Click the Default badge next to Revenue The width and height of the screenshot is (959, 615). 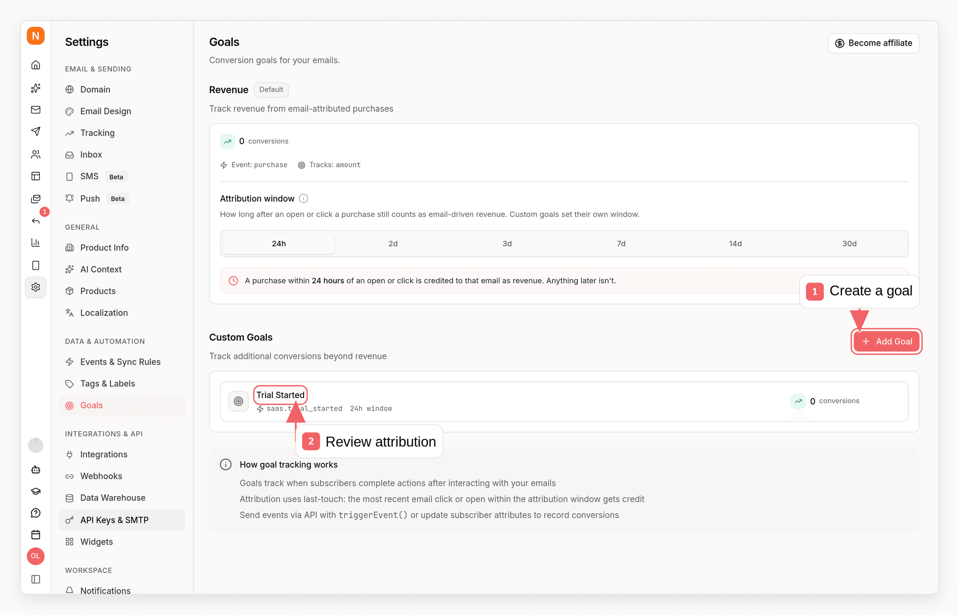(271, 90)
